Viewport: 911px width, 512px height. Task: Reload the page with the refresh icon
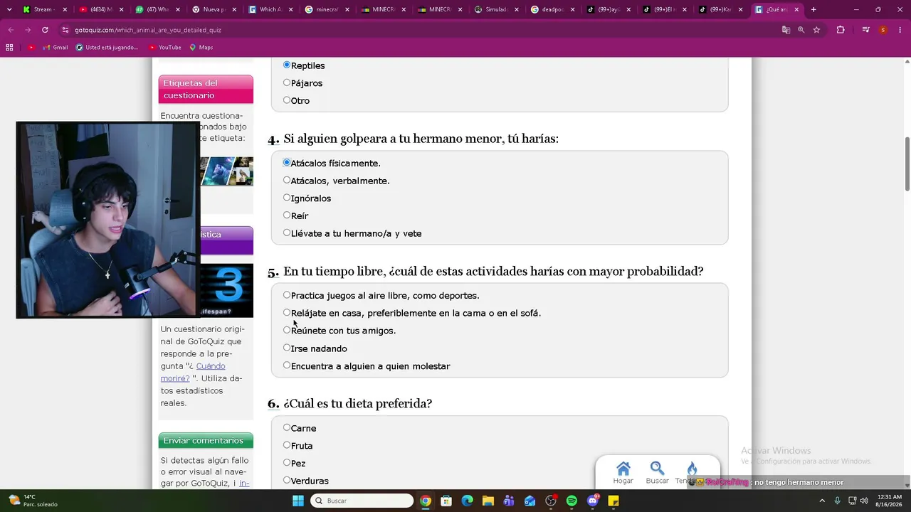pos(45,30)
